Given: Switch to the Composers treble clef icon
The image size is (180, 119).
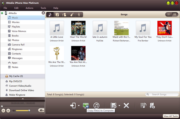Looking at the screenshot, I should click(79, 15).
